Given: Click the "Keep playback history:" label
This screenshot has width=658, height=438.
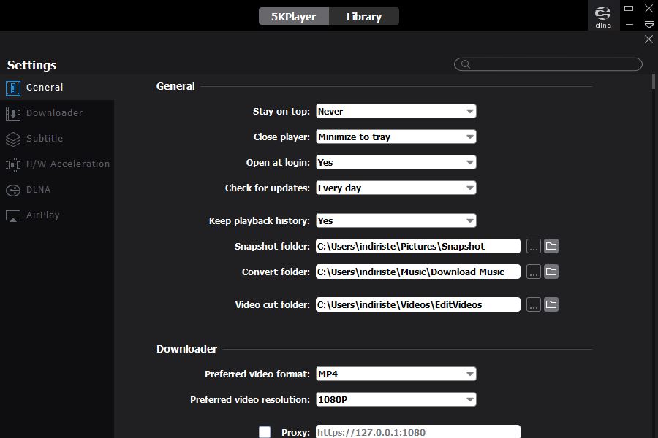Looking at the screenshot, I should pos(260,221).
